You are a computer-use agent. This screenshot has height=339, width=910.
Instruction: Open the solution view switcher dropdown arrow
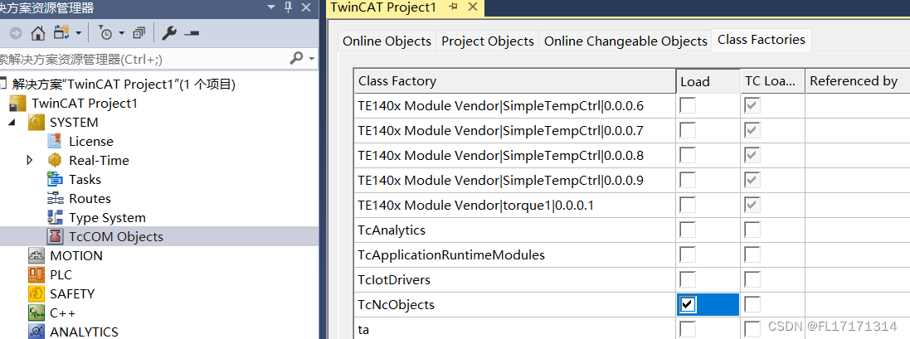(78, 33)
